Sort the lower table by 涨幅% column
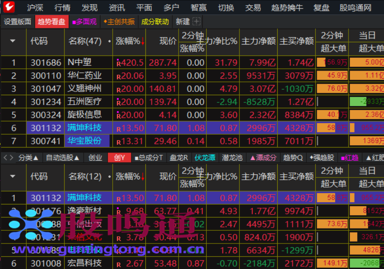The image size is (384, 269). pos(130,176)
